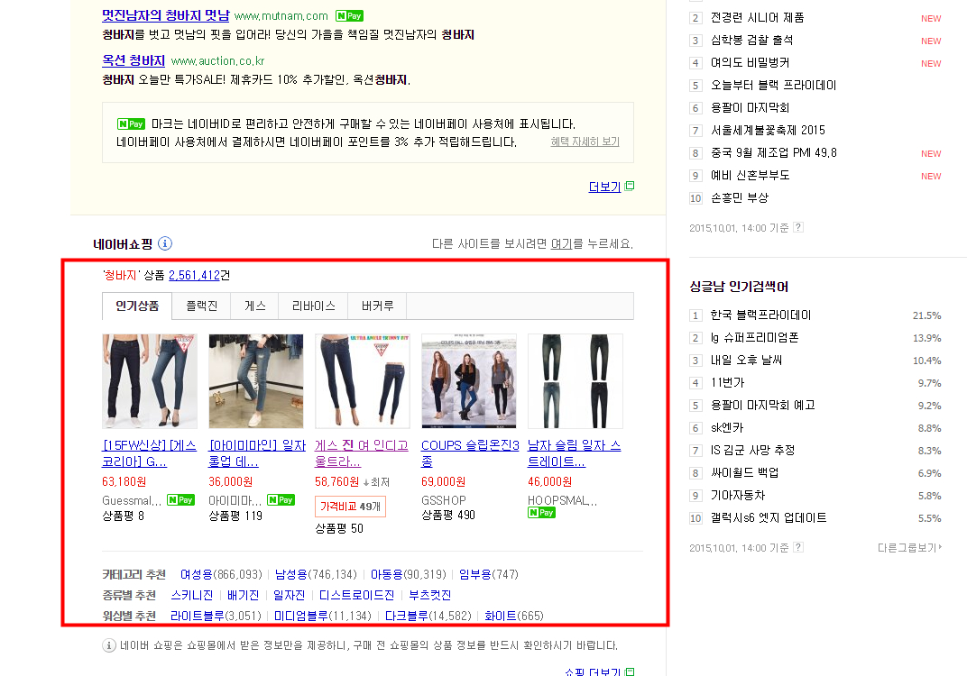Choose the 미디엄블루 washing link
The image size is (967, 676).
[x=301, y=616]
